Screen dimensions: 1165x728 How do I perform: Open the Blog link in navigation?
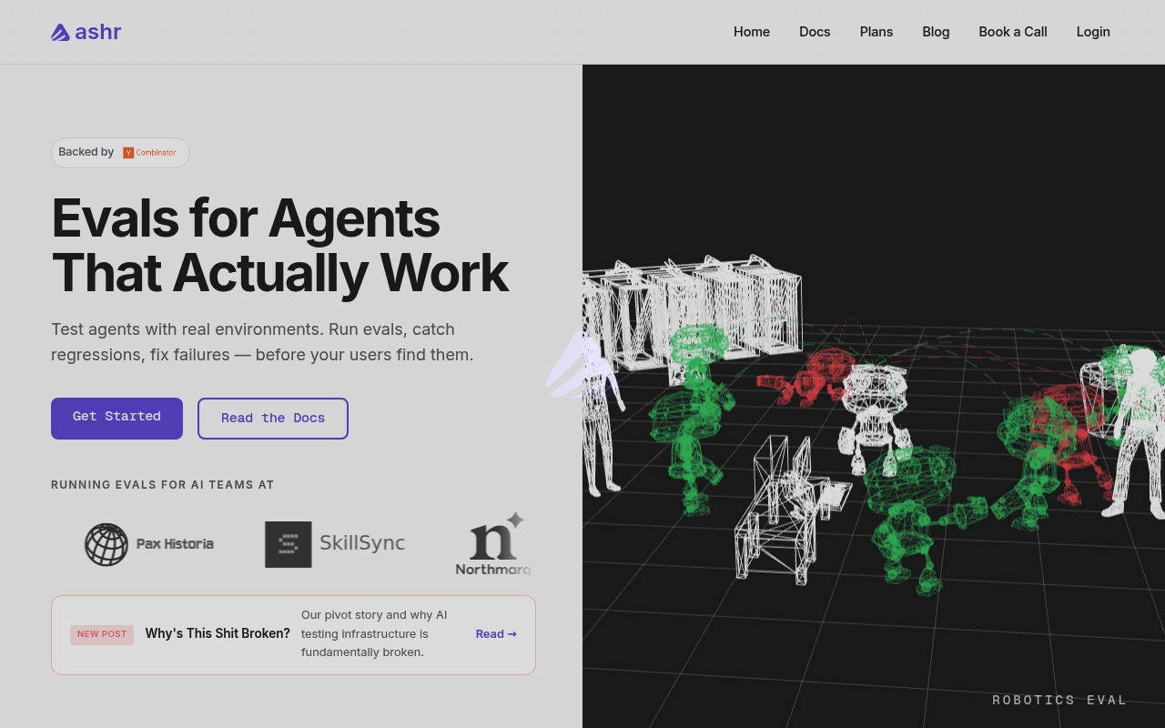tap(936, 32)
